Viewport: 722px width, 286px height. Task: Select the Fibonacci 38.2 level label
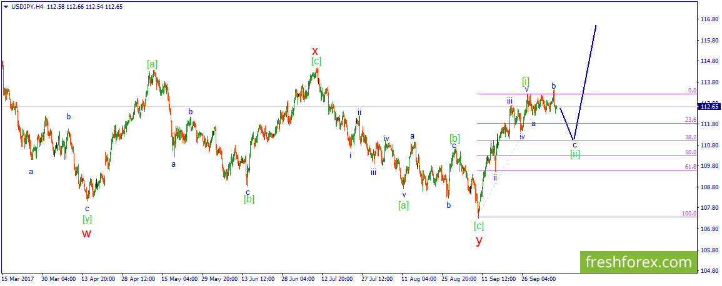click(691, 137)
